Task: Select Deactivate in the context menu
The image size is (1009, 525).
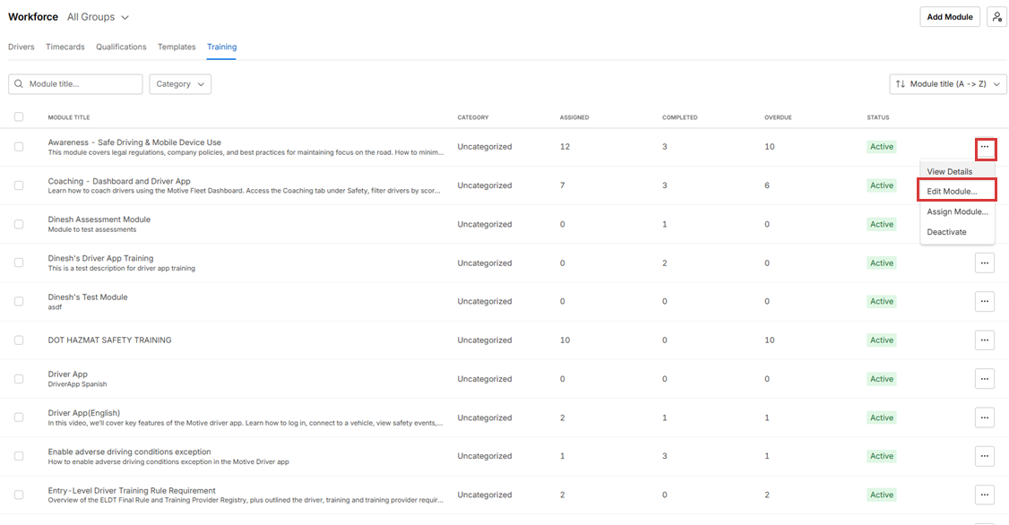Action: tap(946, 232)
